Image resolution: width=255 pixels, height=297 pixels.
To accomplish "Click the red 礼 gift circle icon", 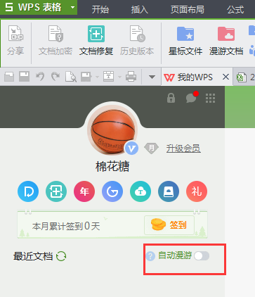I will click(197, 191).
